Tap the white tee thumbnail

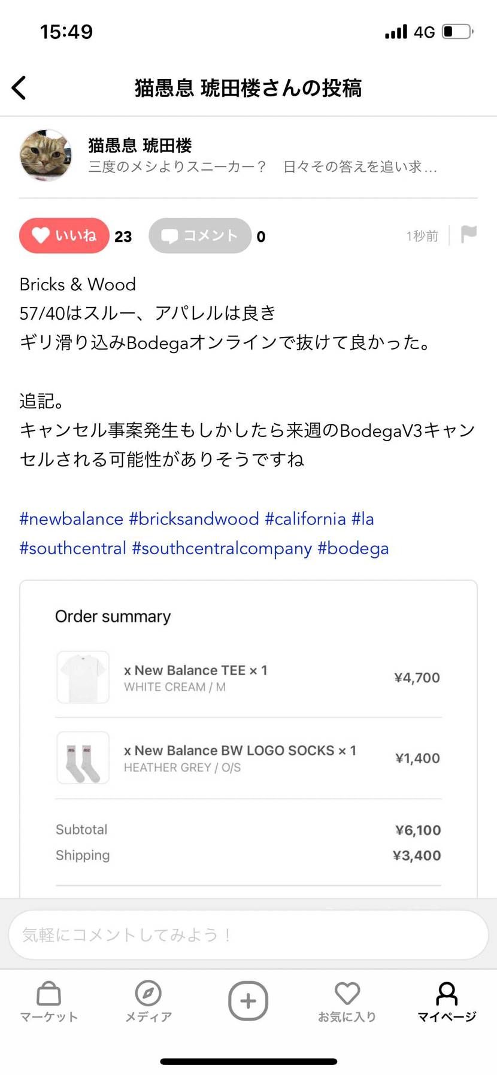(x=83, y=677)
